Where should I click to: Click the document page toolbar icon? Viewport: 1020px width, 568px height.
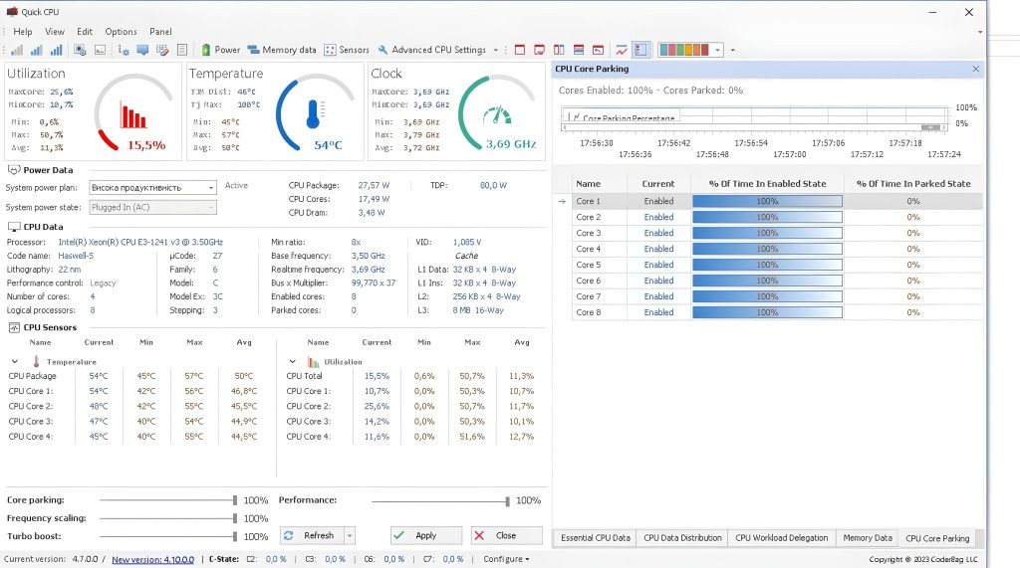[182, 50]
